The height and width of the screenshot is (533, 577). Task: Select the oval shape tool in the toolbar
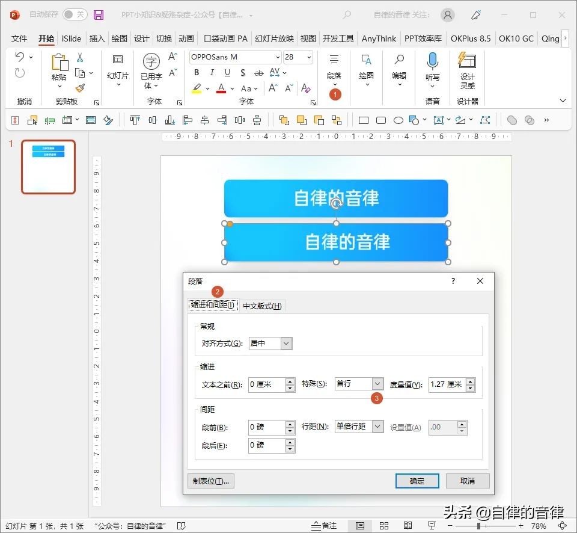click(398, 120)
